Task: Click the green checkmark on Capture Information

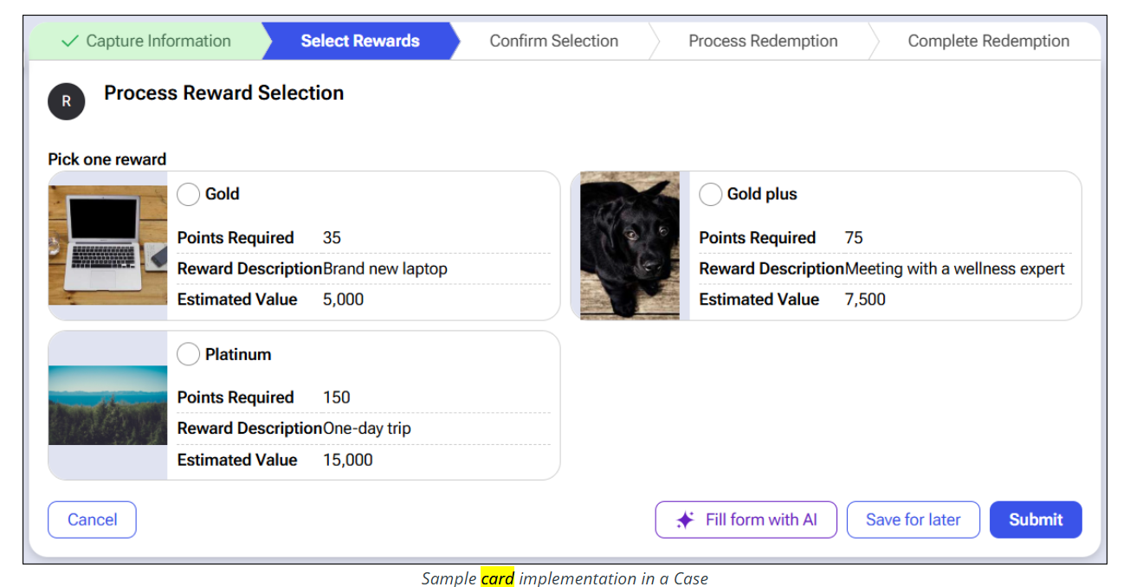Action: pos(70,41)
